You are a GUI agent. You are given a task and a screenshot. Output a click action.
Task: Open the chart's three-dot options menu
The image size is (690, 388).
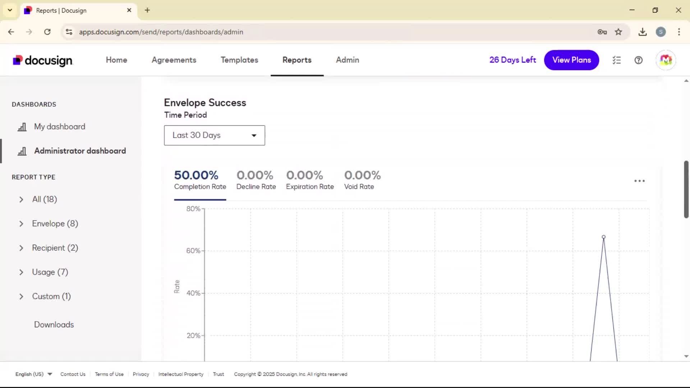(x=639, y=181)
